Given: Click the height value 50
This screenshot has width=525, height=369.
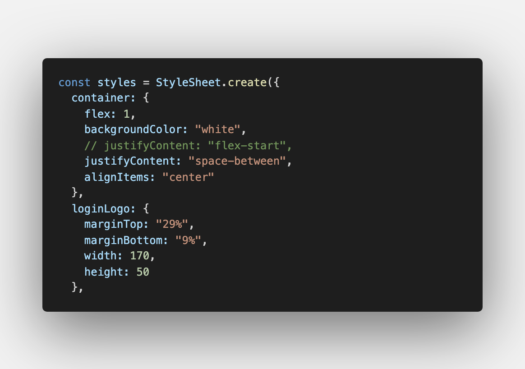Looking at the screenshot, I should tap(143, 272).
